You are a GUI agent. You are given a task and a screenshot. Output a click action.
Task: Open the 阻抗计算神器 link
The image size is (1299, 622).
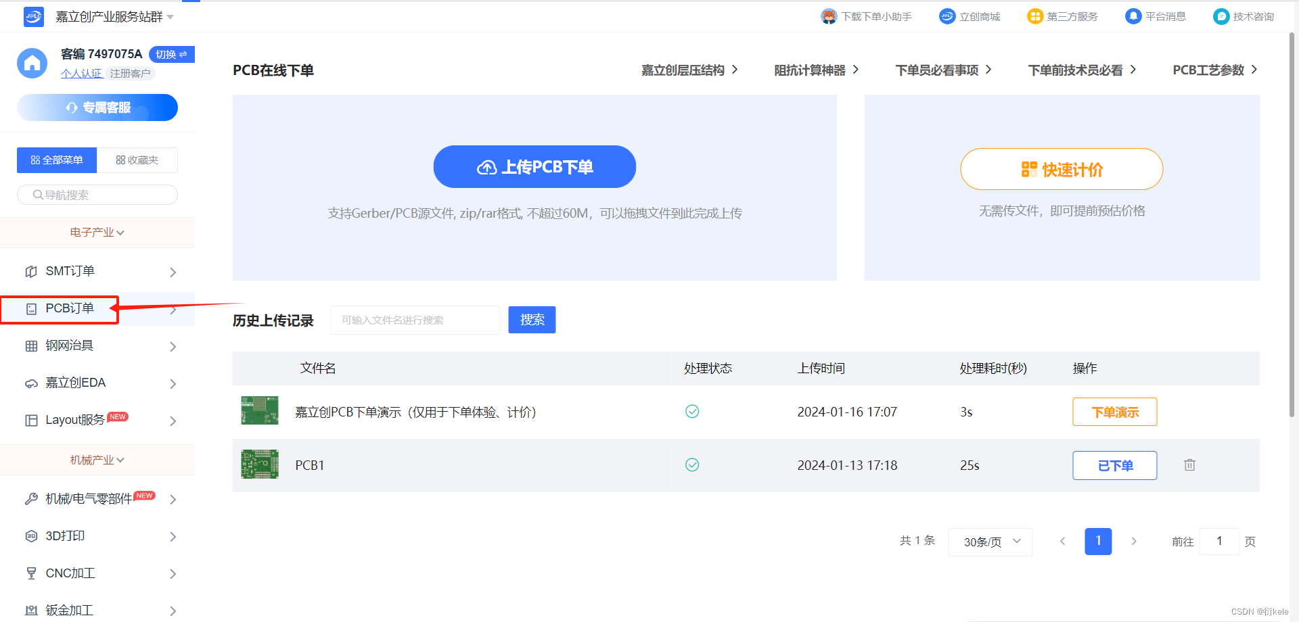tap(817, 70)
